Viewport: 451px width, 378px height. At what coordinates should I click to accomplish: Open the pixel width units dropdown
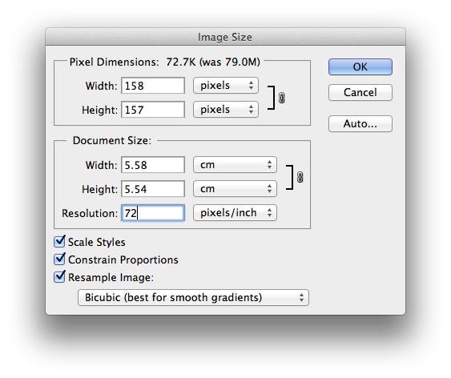pyautogui.click(x=226, y=86)
